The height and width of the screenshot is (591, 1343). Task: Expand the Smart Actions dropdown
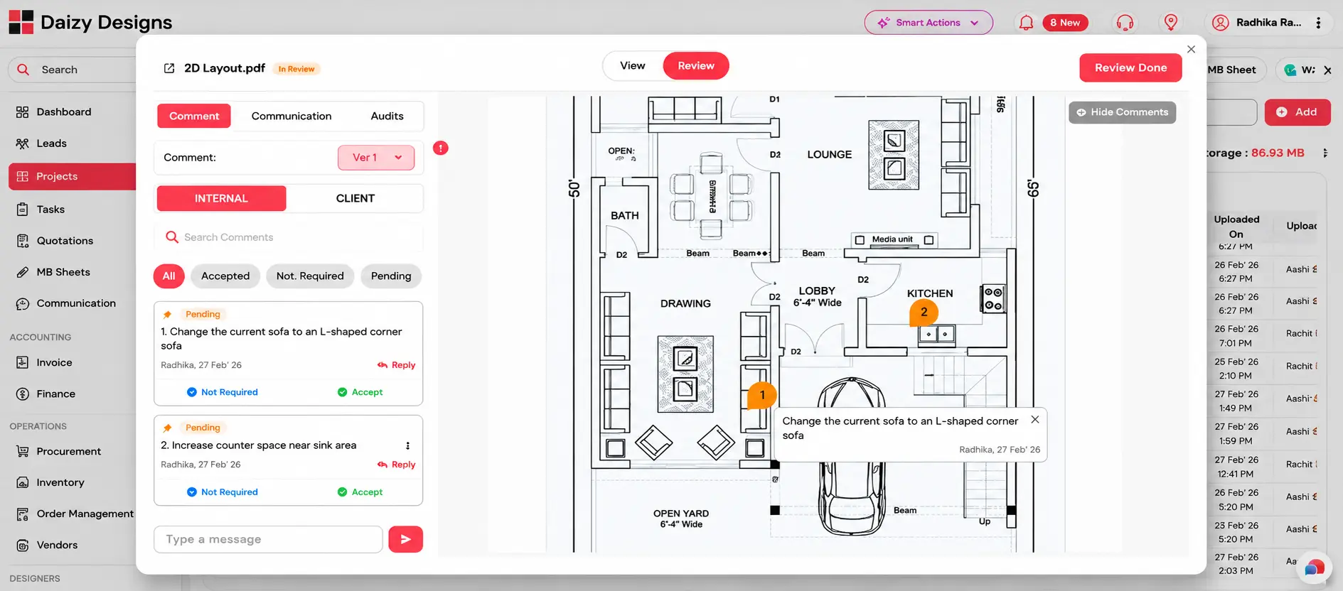929,23
